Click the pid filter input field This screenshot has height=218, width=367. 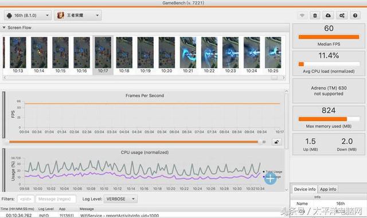(26, 199)
